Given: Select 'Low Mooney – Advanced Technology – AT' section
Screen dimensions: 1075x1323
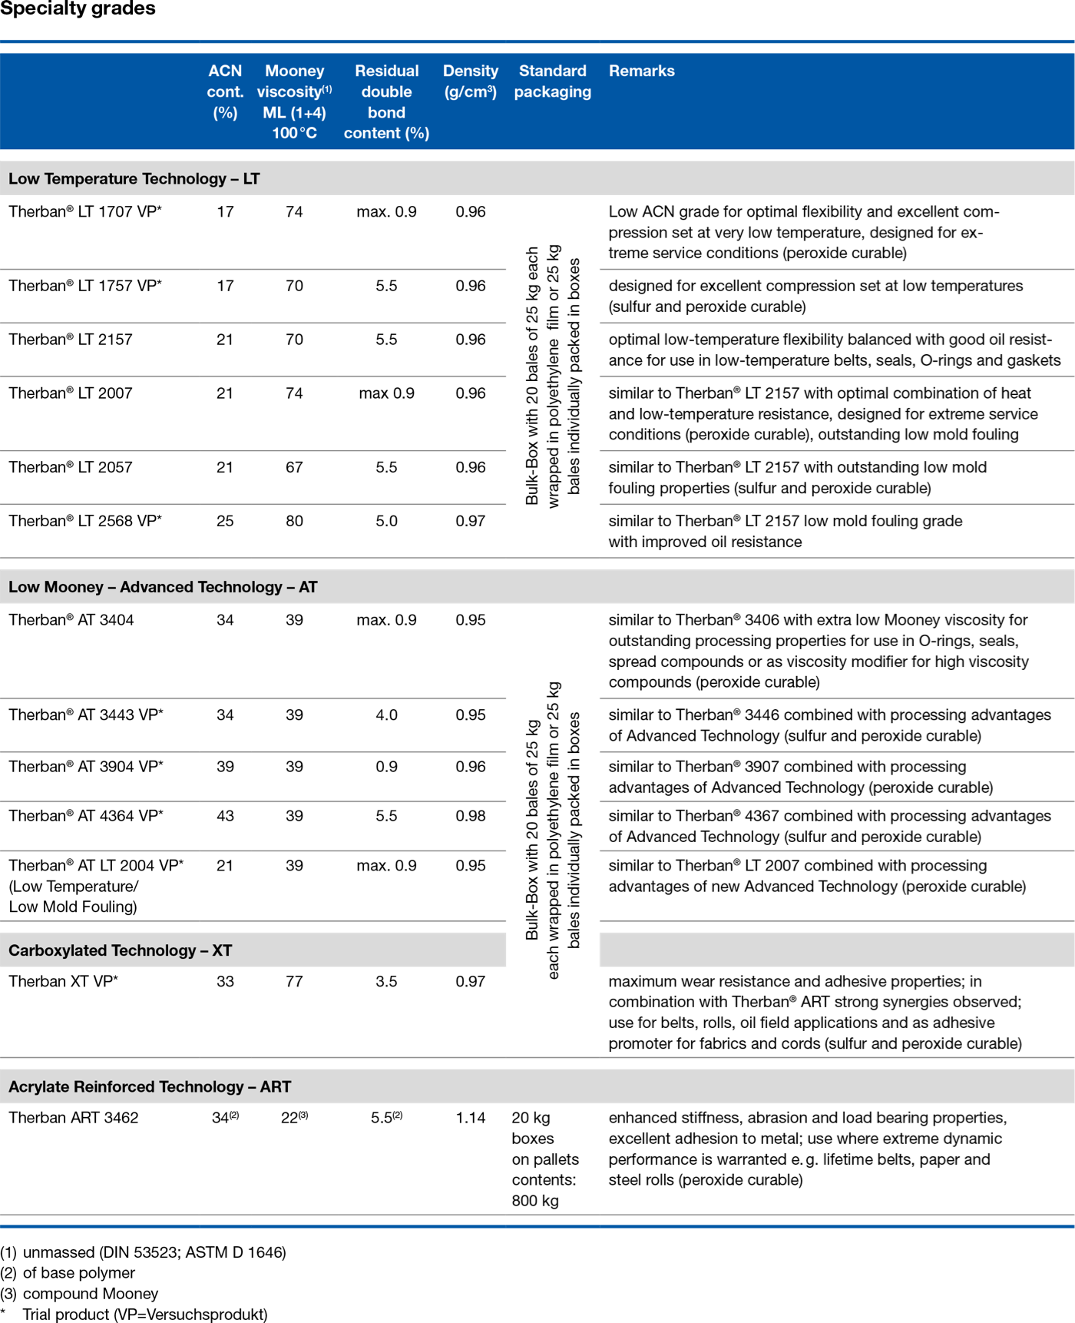Looking at the screenshot, I should (x=537, y=586).
